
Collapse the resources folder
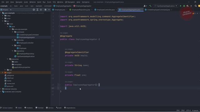pos(7,59)
